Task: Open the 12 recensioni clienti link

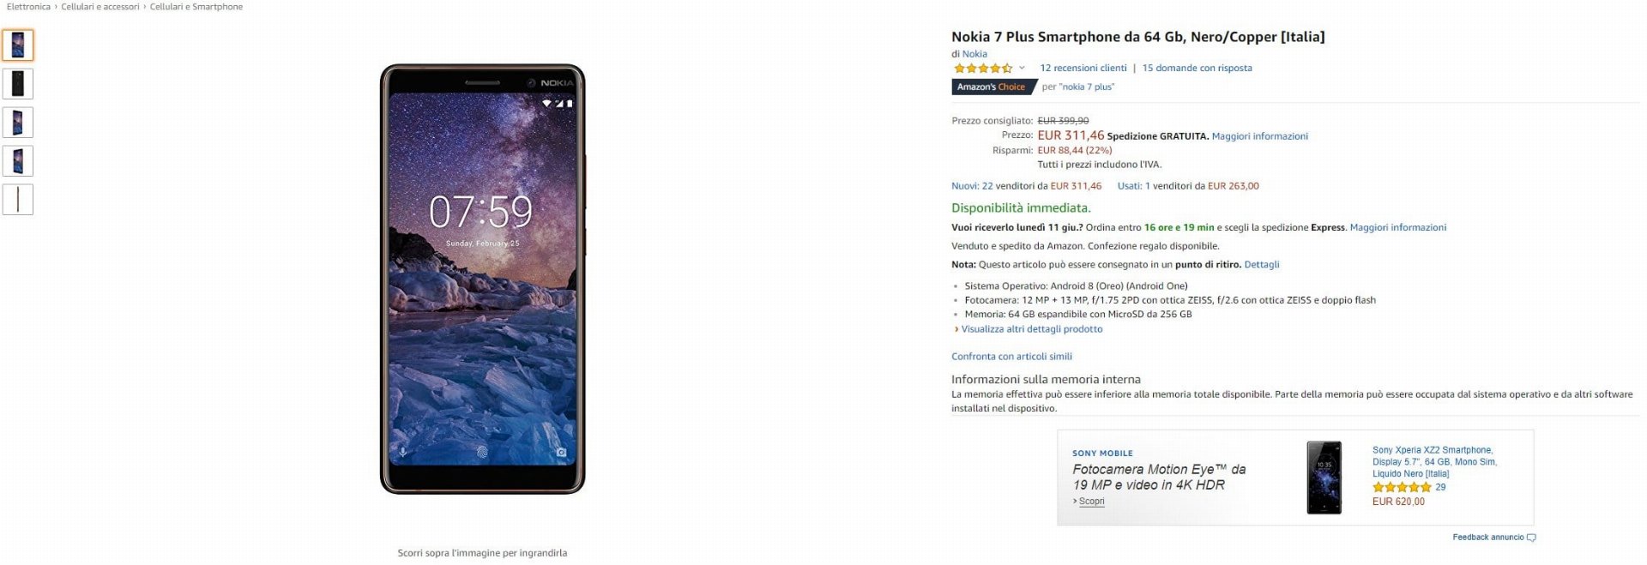Action: coord(1083,69)
